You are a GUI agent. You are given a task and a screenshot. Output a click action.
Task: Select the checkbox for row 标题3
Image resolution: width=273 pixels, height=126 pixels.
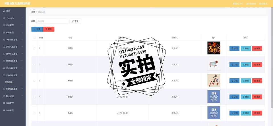pos(34,81)
